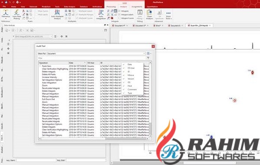Switch to the Processing ribbon tab
The height and width of the screenshot is (165, 260).
click(111, 7)
